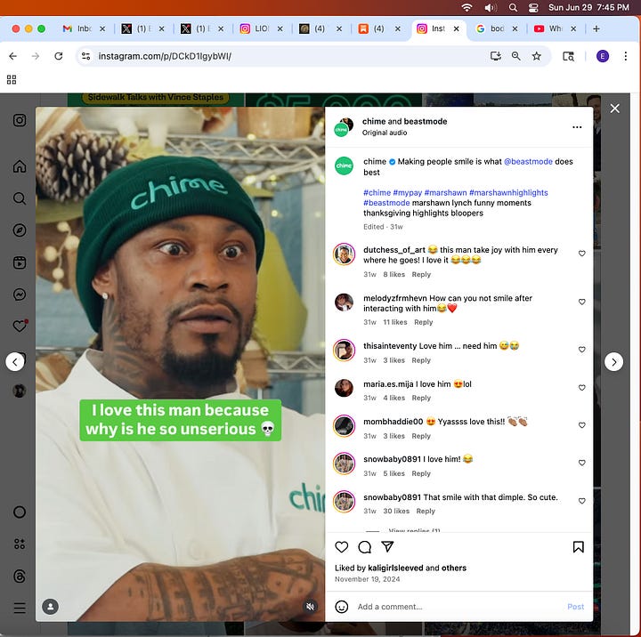Open the Threads icon in sidebar

(x=20, y=577)
